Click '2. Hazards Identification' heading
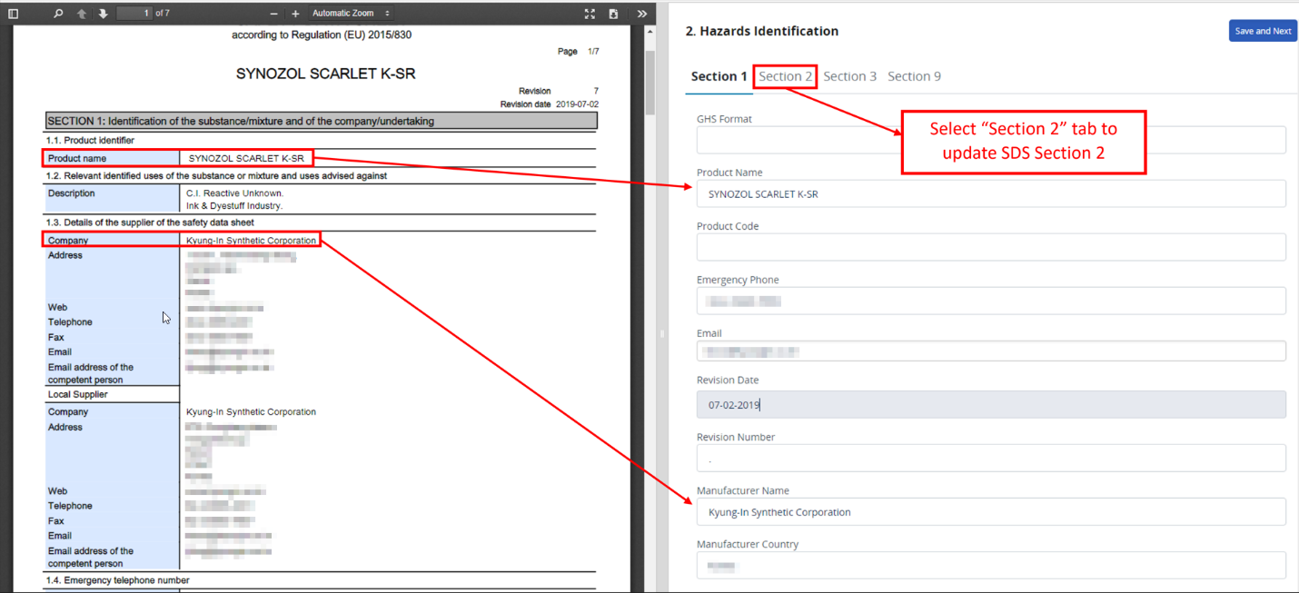The image size is (1299, 593). click(x=761, y=31)
